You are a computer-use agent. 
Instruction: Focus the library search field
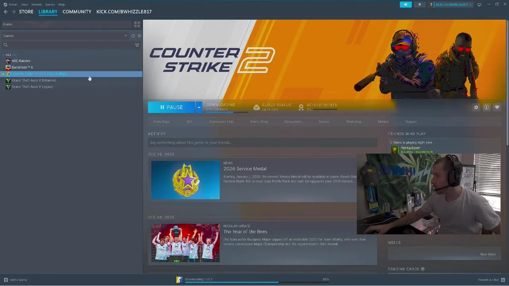tap(68, 45)
